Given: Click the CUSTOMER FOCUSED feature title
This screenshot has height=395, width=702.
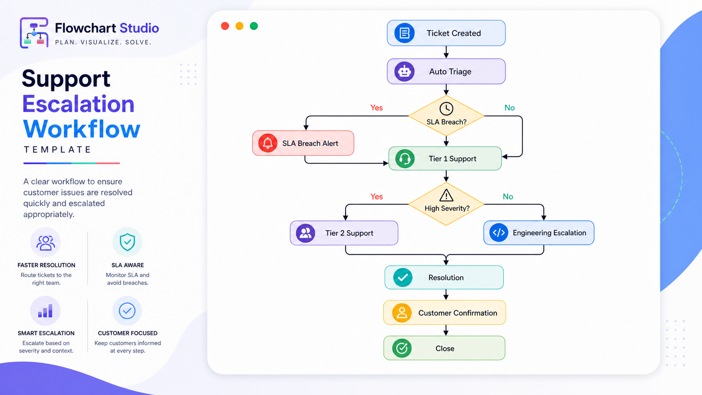Looking at the screenshot, I should pos(128,333).
